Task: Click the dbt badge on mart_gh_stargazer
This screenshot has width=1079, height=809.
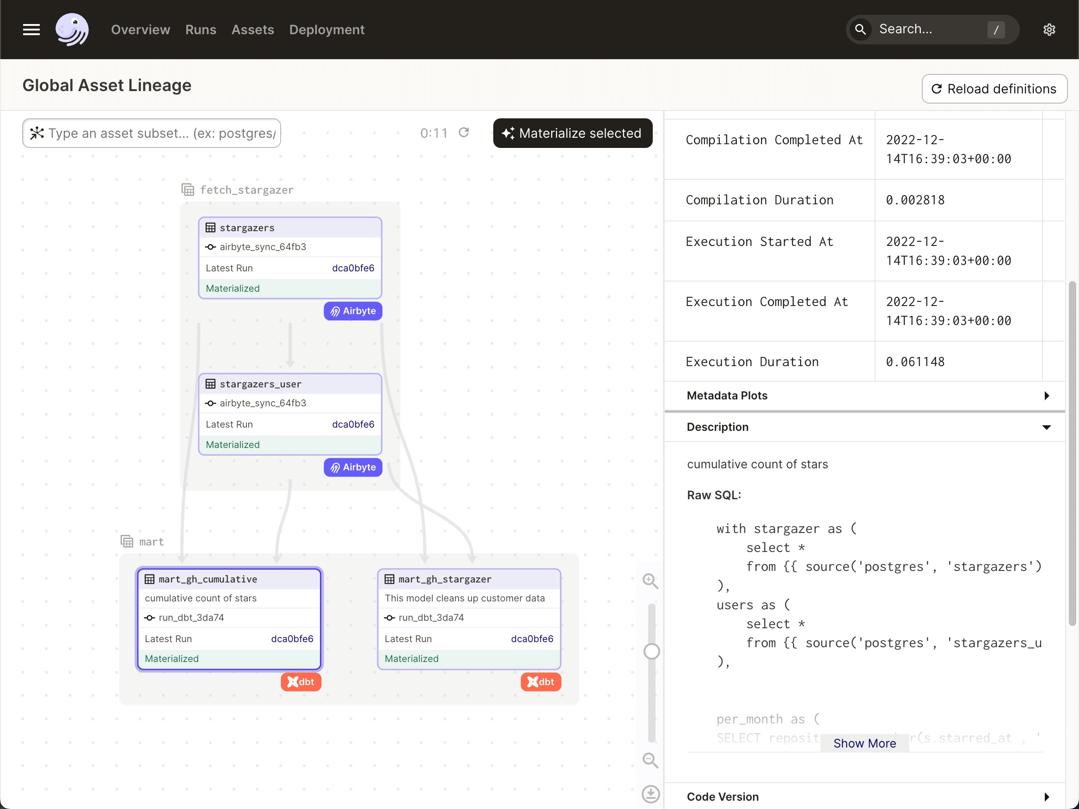Action: coord(541,682)
